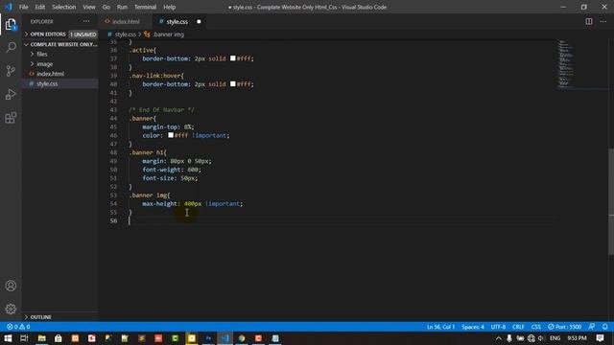
Task: Click the Split Editor Right icon
Action: 588,21
